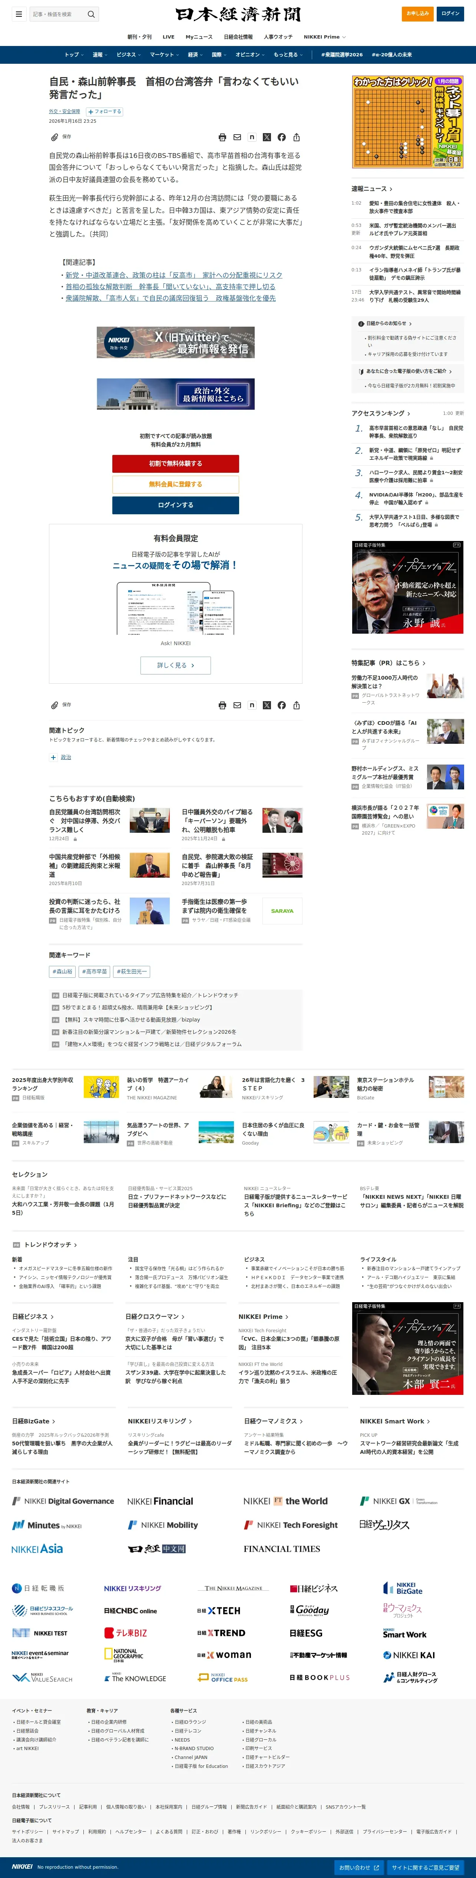Open the NIKKEI Prime header dropdown
Viewport: 476px width, 1878px height.
324,36
